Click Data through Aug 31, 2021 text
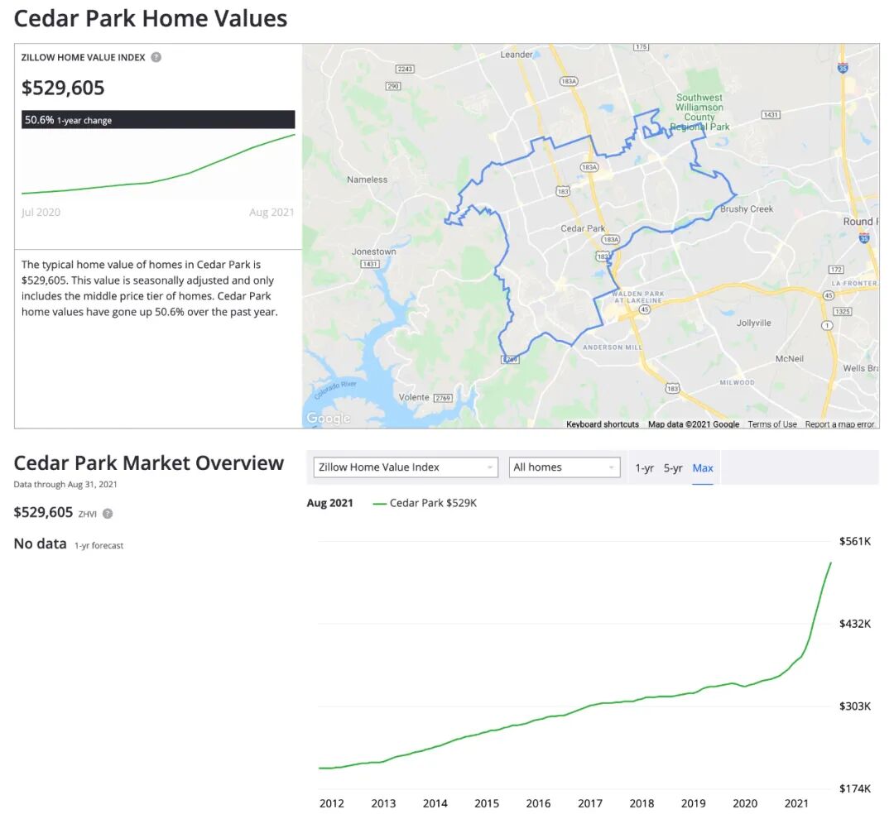The width and height of the screenshot is (894, 819). click(x=65, y=485)
